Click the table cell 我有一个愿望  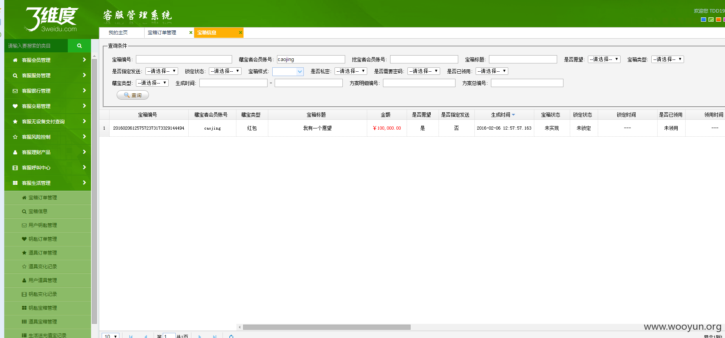(317, 128)
